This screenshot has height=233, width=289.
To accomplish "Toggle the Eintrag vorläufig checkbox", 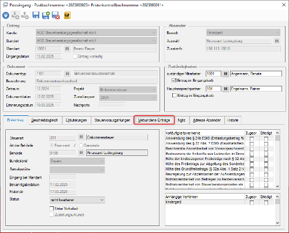I will [x=75, y=56].
